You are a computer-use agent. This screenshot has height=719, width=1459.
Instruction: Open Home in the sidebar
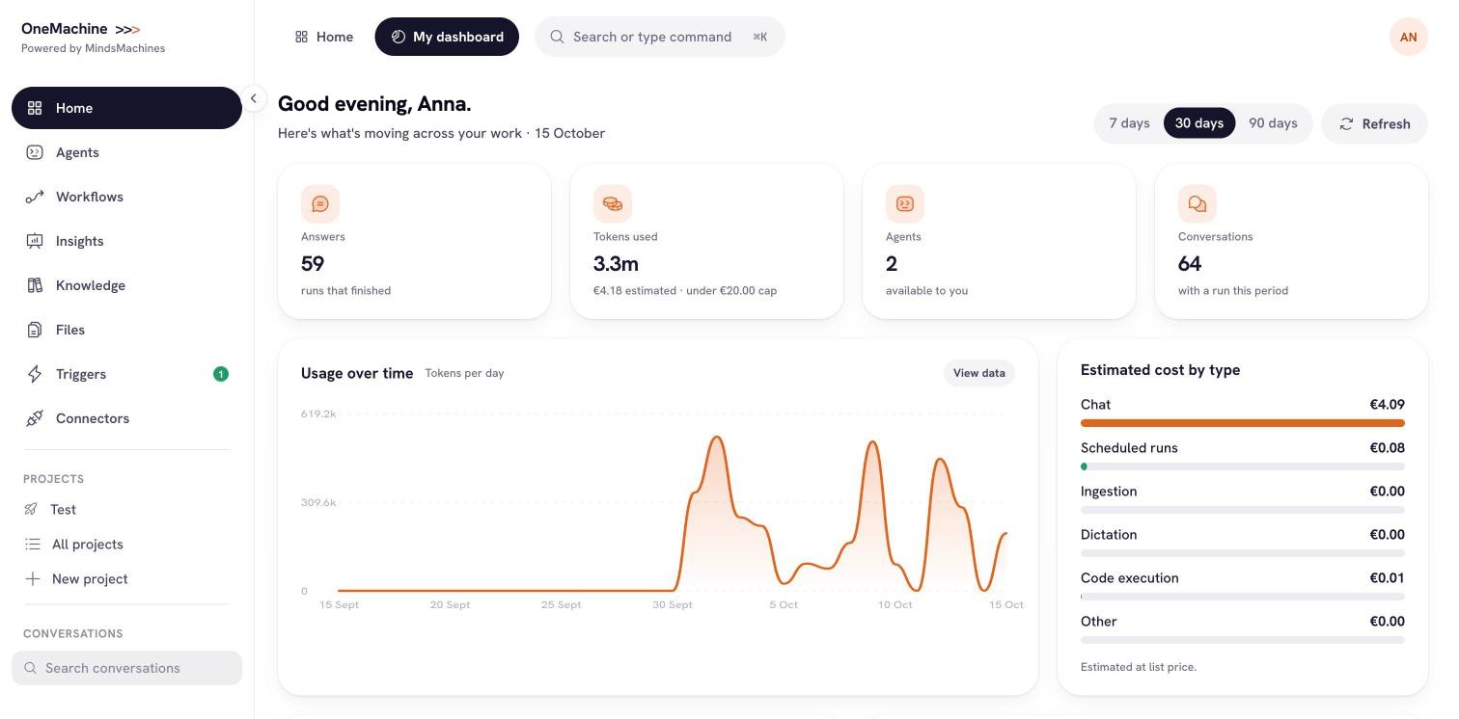click(126, 108)
